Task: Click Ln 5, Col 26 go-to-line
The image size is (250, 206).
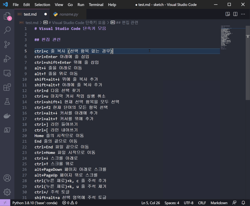Action: pyautogui.click(x=151, y=203)
